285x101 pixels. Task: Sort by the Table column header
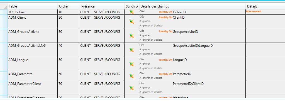coord(33,6)
